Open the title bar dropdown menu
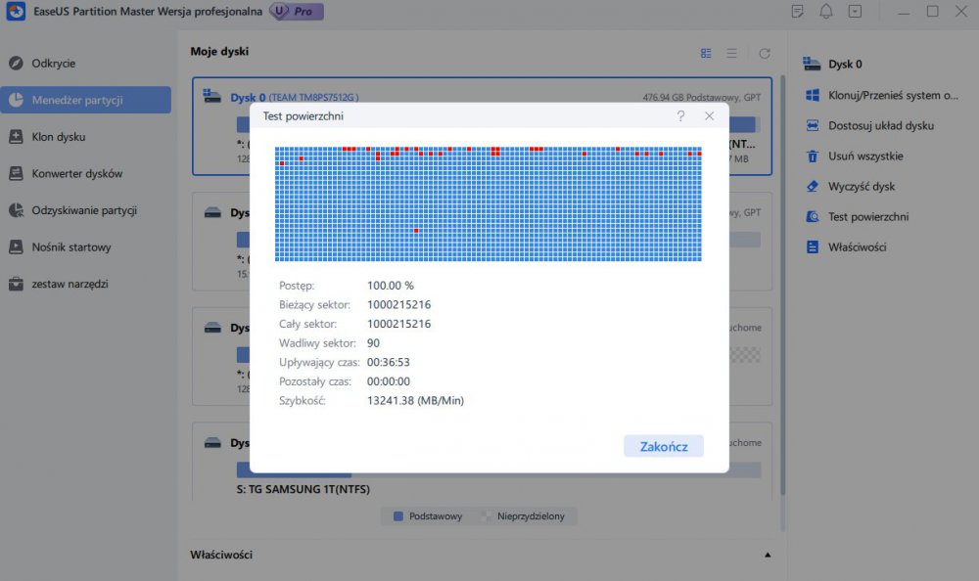 855,12
